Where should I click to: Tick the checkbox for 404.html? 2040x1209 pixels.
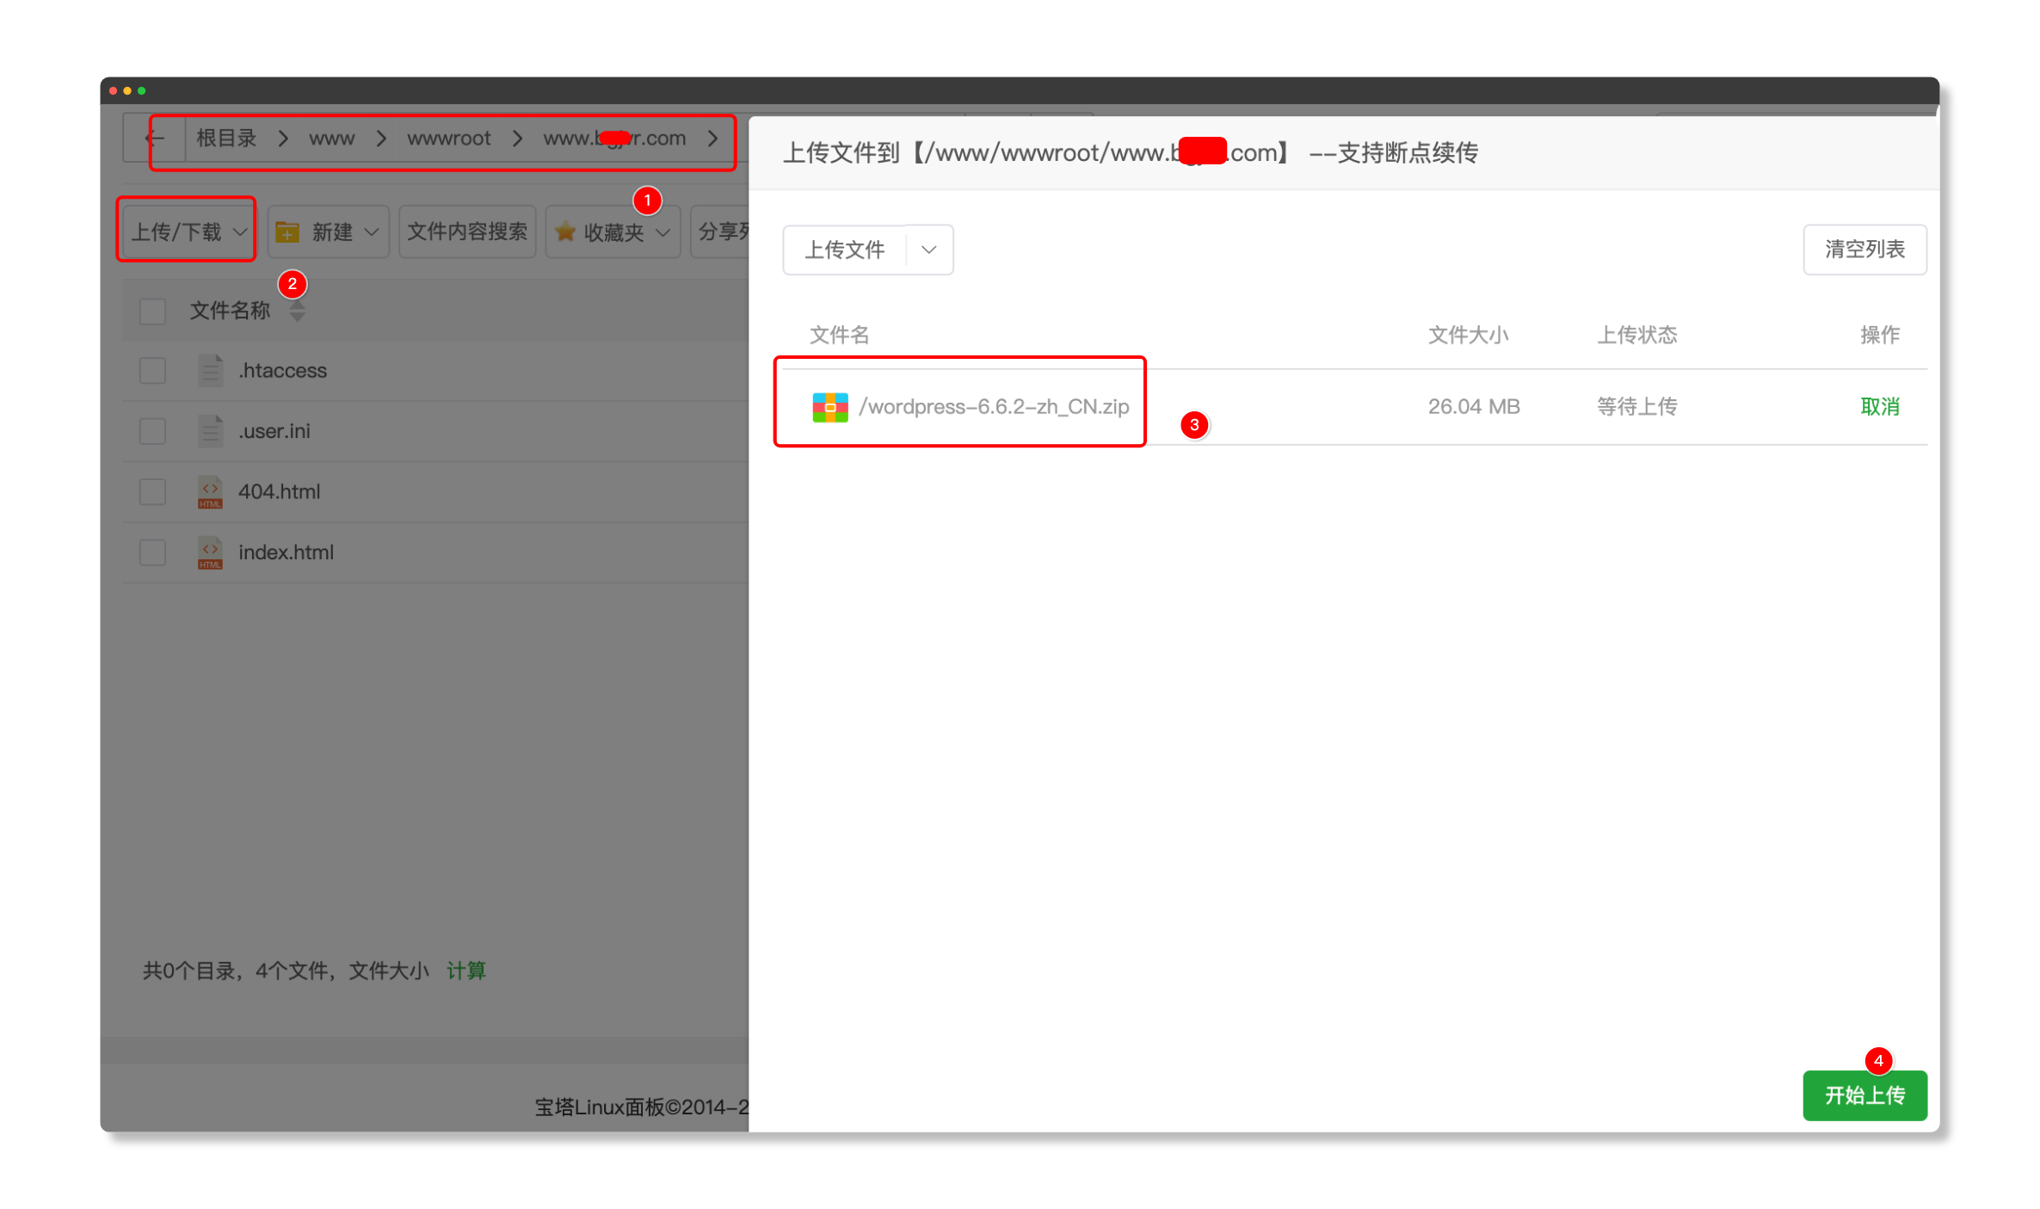152,491
